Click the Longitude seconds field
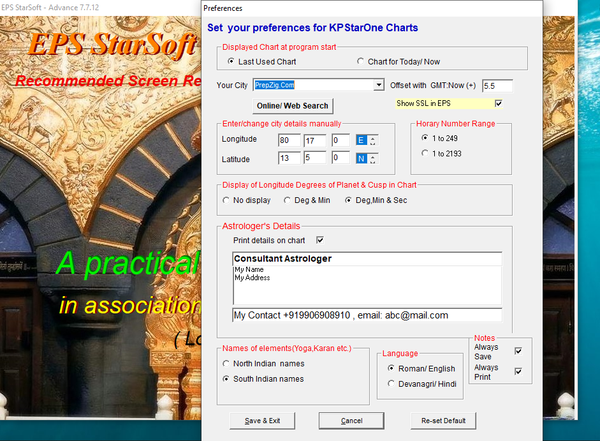The height and width of the screenshot is (441, 600). (x=341, y=140)
